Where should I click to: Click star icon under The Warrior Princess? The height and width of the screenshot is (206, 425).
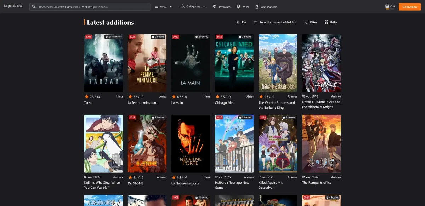261,96
